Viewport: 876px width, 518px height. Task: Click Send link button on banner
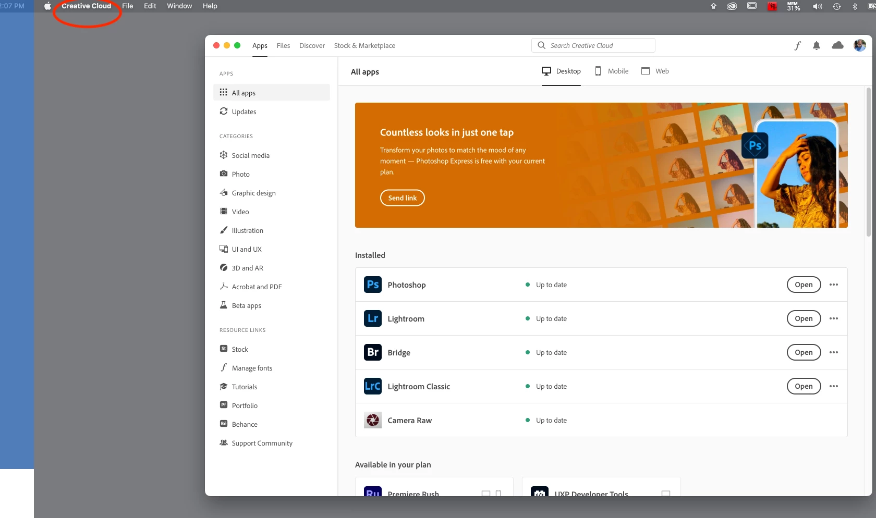403,198
